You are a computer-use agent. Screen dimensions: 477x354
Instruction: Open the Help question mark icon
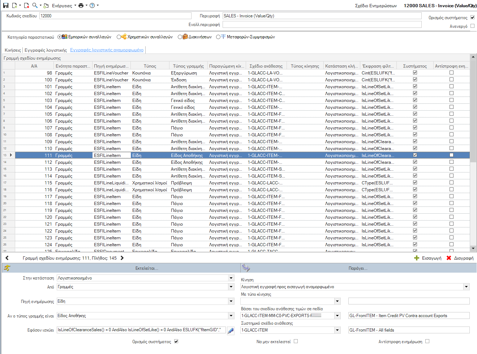92,5
